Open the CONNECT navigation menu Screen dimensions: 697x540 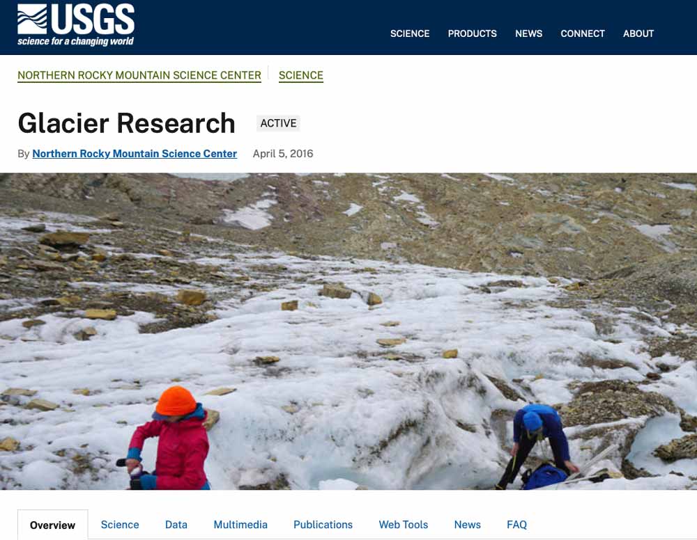click(582, 33)
